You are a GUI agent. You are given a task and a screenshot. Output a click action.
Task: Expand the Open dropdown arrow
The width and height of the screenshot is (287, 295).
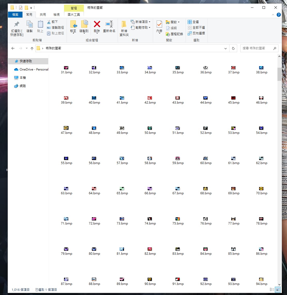pyautogui.click(x=179, y=22)
